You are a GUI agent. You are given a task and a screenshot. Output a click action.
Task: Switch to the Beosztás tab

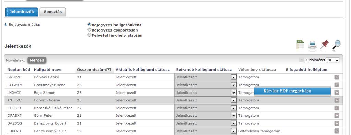tap(53, 12)
